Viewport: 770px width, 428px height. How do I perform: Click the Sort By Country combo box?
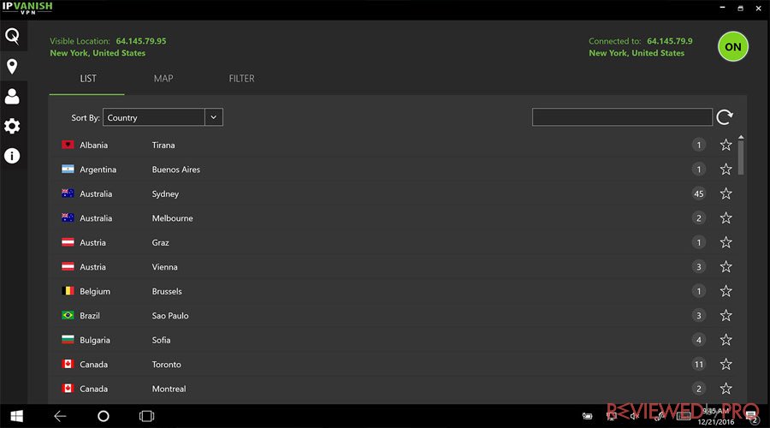pos(163,117)
